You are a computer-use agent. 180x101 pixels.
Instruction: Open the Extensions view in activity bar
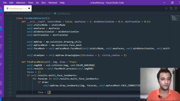click(x=1, y=46)
